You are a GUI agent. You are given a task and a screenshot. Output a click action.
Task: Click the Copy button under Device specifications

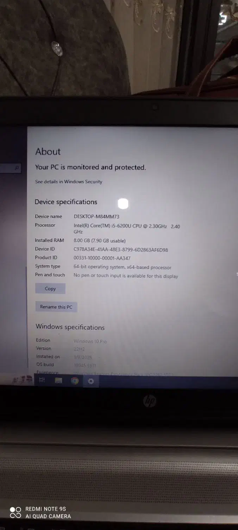point(50,289)
